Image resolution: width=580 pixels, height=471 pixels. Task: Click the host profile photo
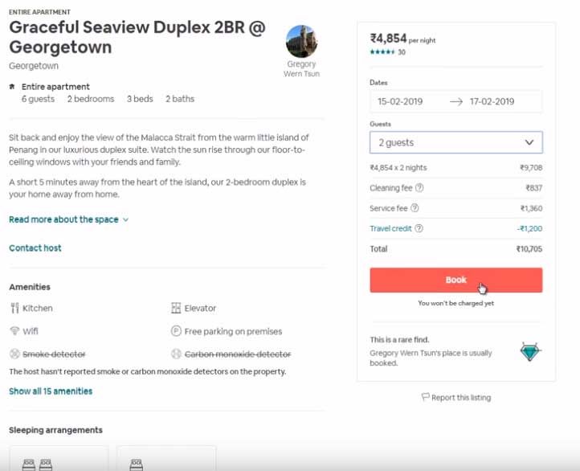(301, 41)
